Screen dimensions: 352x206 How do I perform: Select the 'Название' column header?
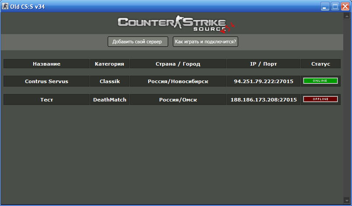click(46, 64)
